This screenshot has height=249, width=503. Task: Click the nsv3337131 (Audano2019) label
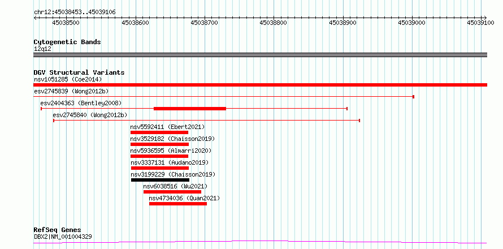tap(170, 162)
